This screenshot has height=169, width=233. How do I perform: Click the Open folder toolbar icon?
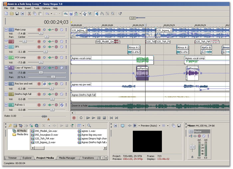tap(12, 14)
